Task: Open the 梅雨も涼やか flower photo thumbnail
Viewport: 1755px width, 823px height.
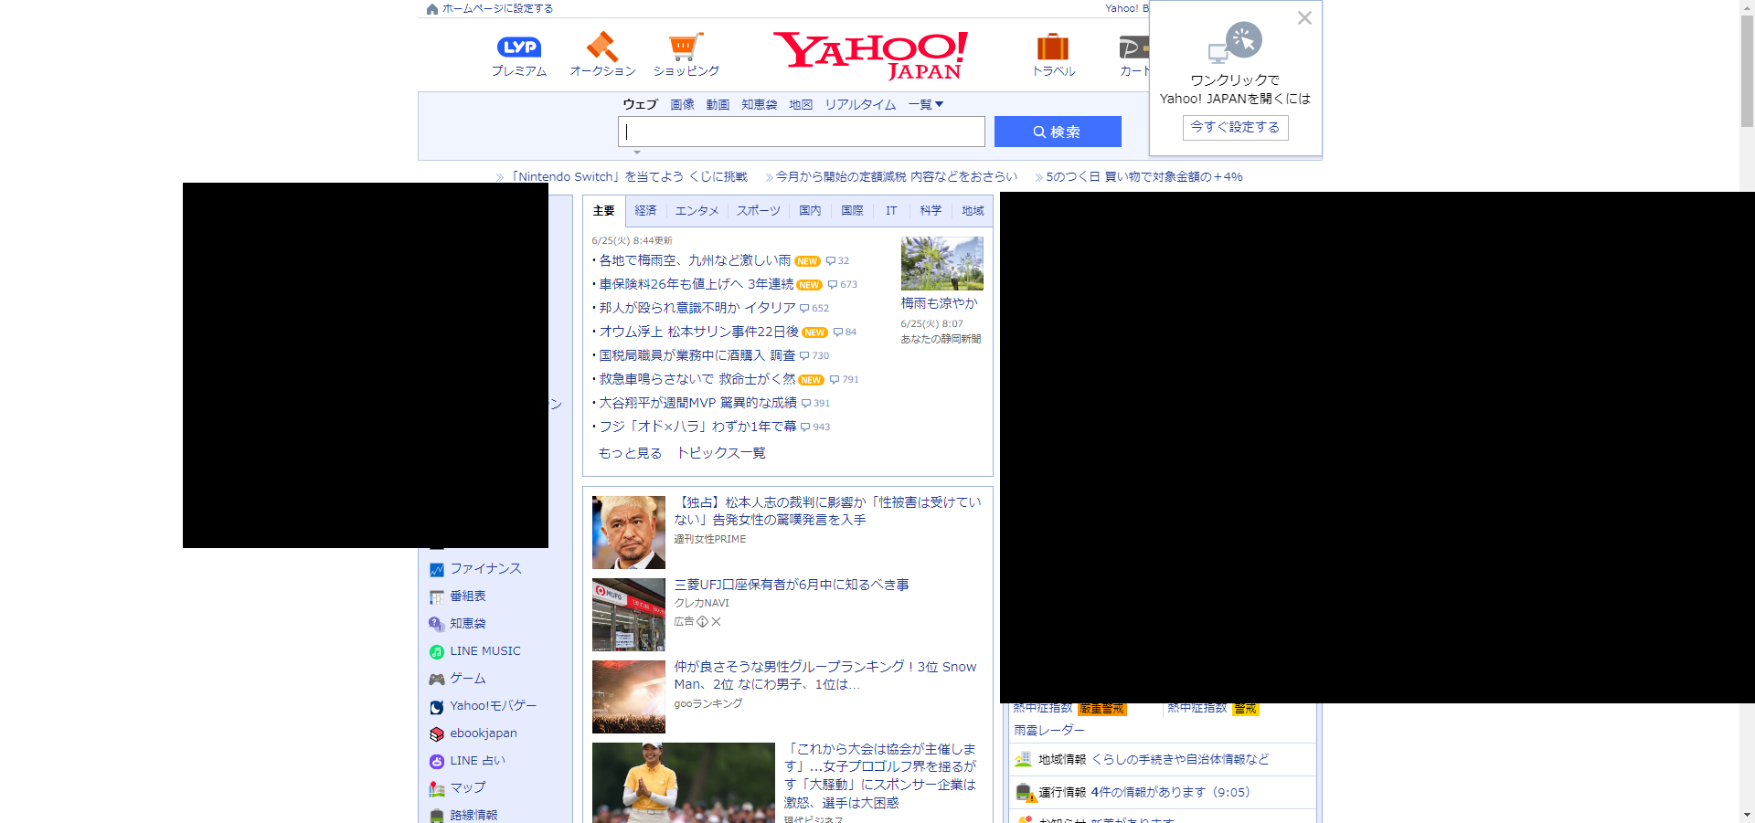Action: [x=941, y=263]
